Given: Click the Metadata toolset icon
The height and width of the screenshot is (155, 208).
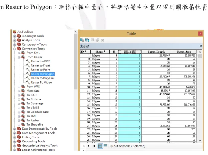Looking at the screenshot, I should tap(23, 91).
